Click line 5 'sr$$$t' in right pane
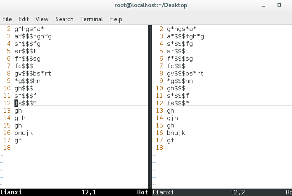This screenshot has width=292, height=196. coord(178,51)
